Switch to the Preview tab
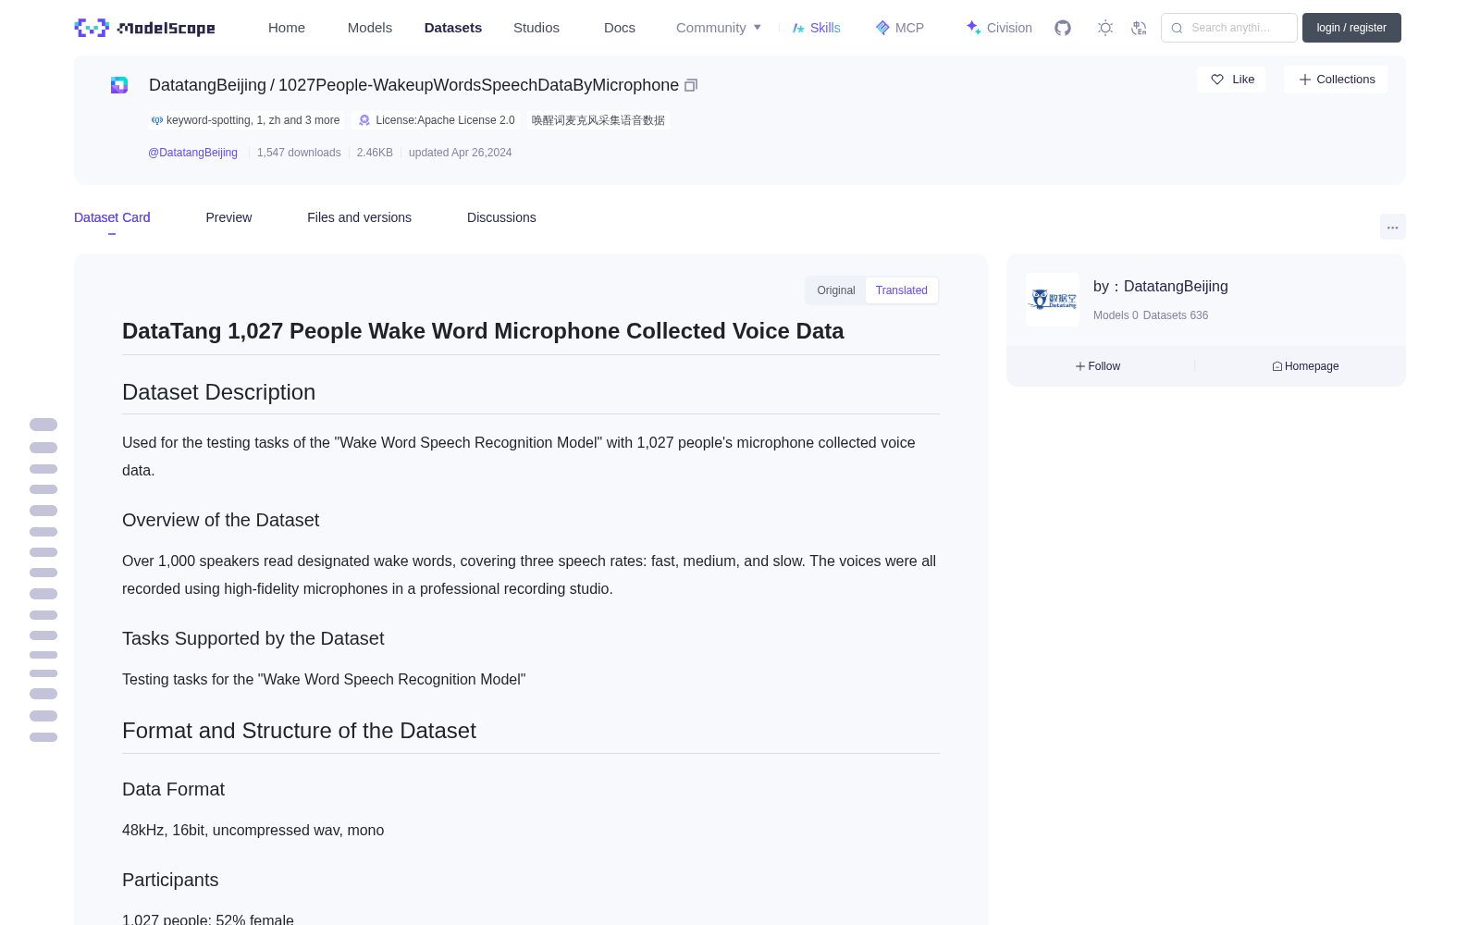Viewport: 1480px width, 925px height. (x=228, y=217)
